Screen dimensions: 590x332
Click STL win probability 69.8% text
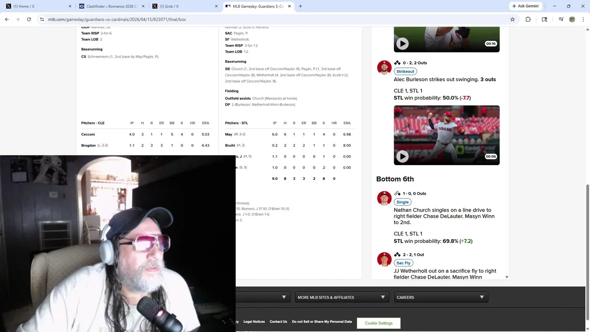coord(433,241)
